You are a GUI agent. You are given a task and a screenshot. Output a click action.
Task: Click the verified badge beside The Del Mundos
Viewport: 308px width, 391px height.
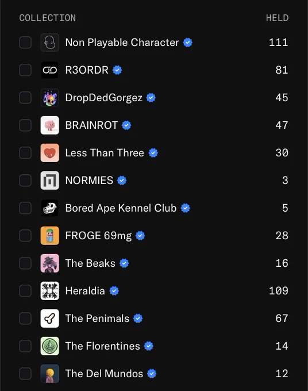pos(152,374)
